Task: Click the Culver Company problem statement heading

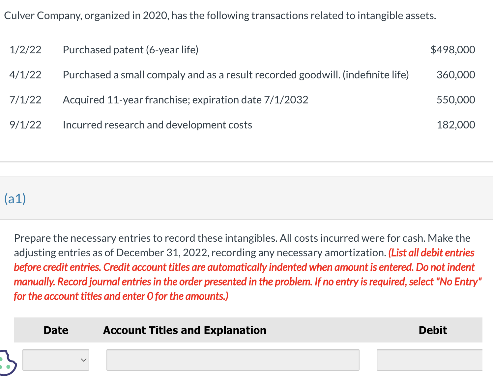Action: [220, 15]
